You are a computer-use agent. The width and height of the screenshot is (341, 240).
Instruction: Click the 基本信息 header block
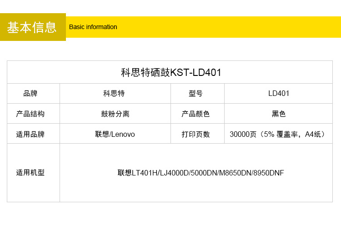tap(32, 27)
